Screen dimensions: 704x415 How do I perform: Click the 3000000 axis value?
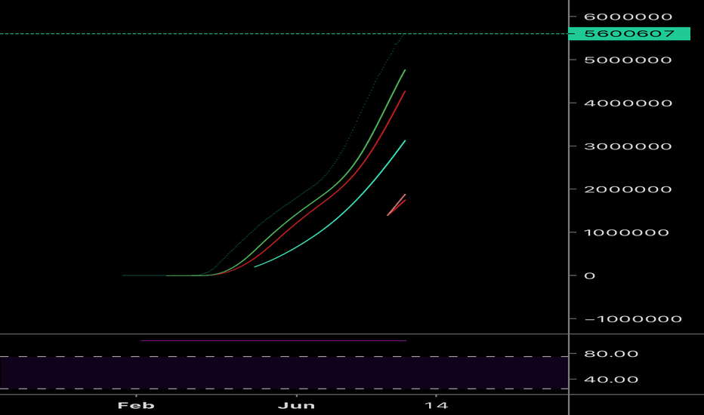(x=628, y=146)
